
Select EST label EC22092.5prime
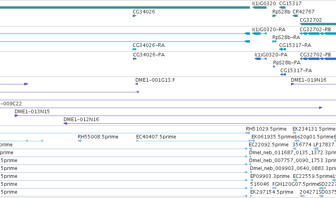pyautogui.click(x=268, y=145)
